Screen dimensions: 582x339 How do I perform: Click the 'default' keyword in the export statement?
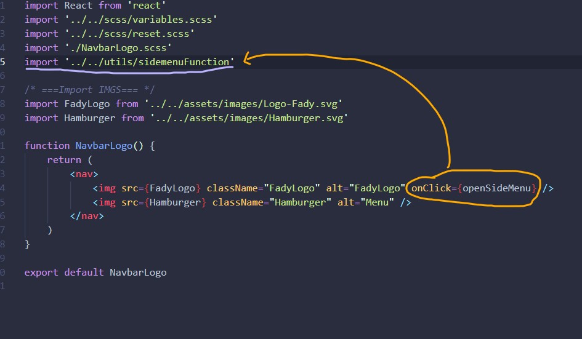tap(84, 272)
